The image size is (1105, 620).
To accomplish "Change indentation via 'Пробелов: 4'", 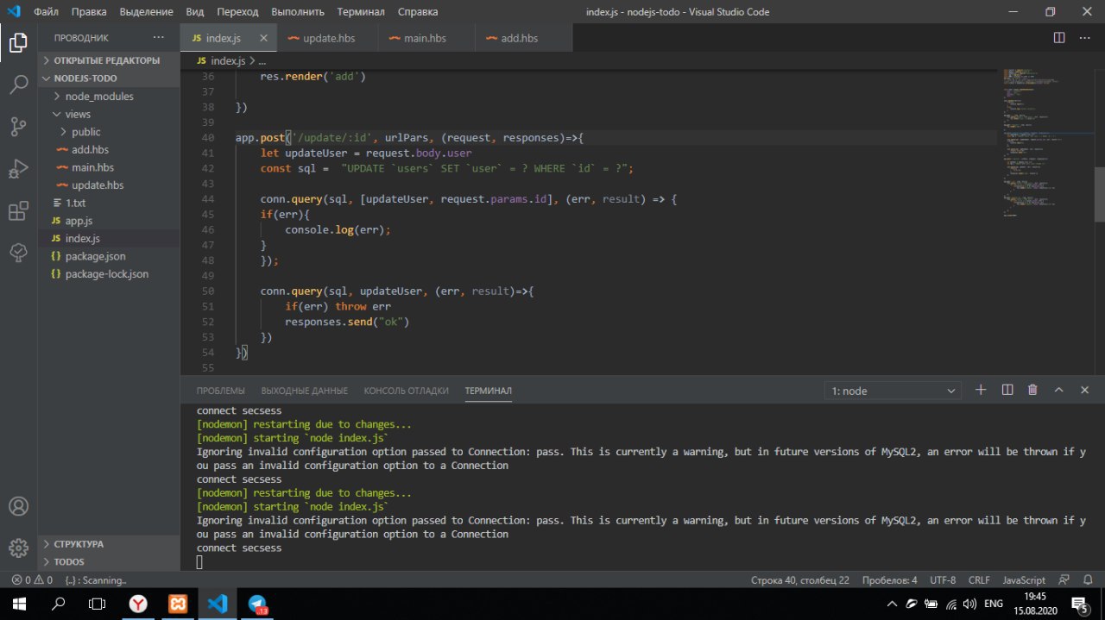I will point(890,580).
